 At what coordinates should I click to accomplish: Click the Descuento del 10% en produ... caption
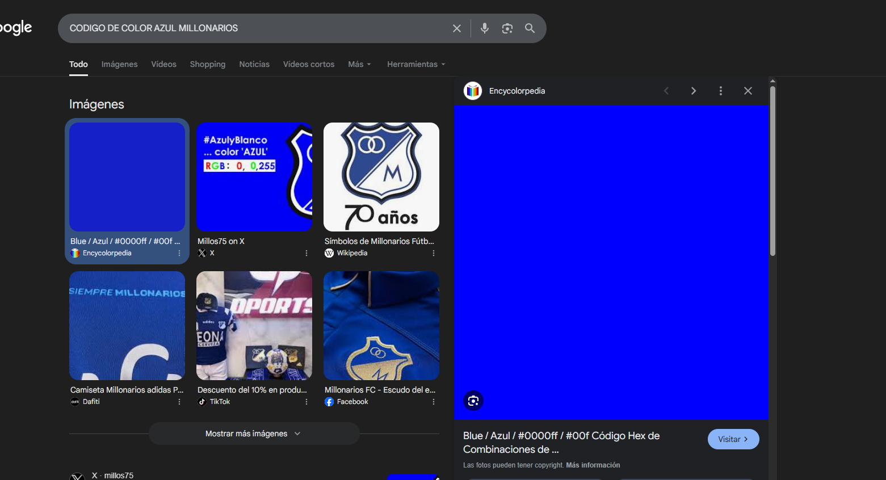pyautogui.click(x=252, y=390)
